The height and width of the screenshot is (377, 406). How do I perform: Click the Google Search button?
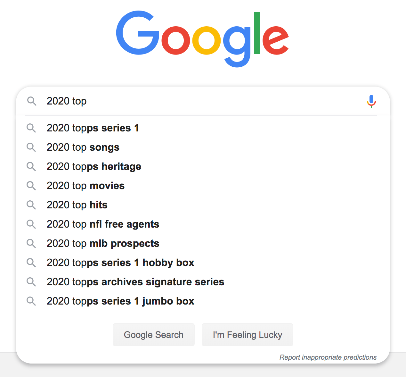[154, 335]
